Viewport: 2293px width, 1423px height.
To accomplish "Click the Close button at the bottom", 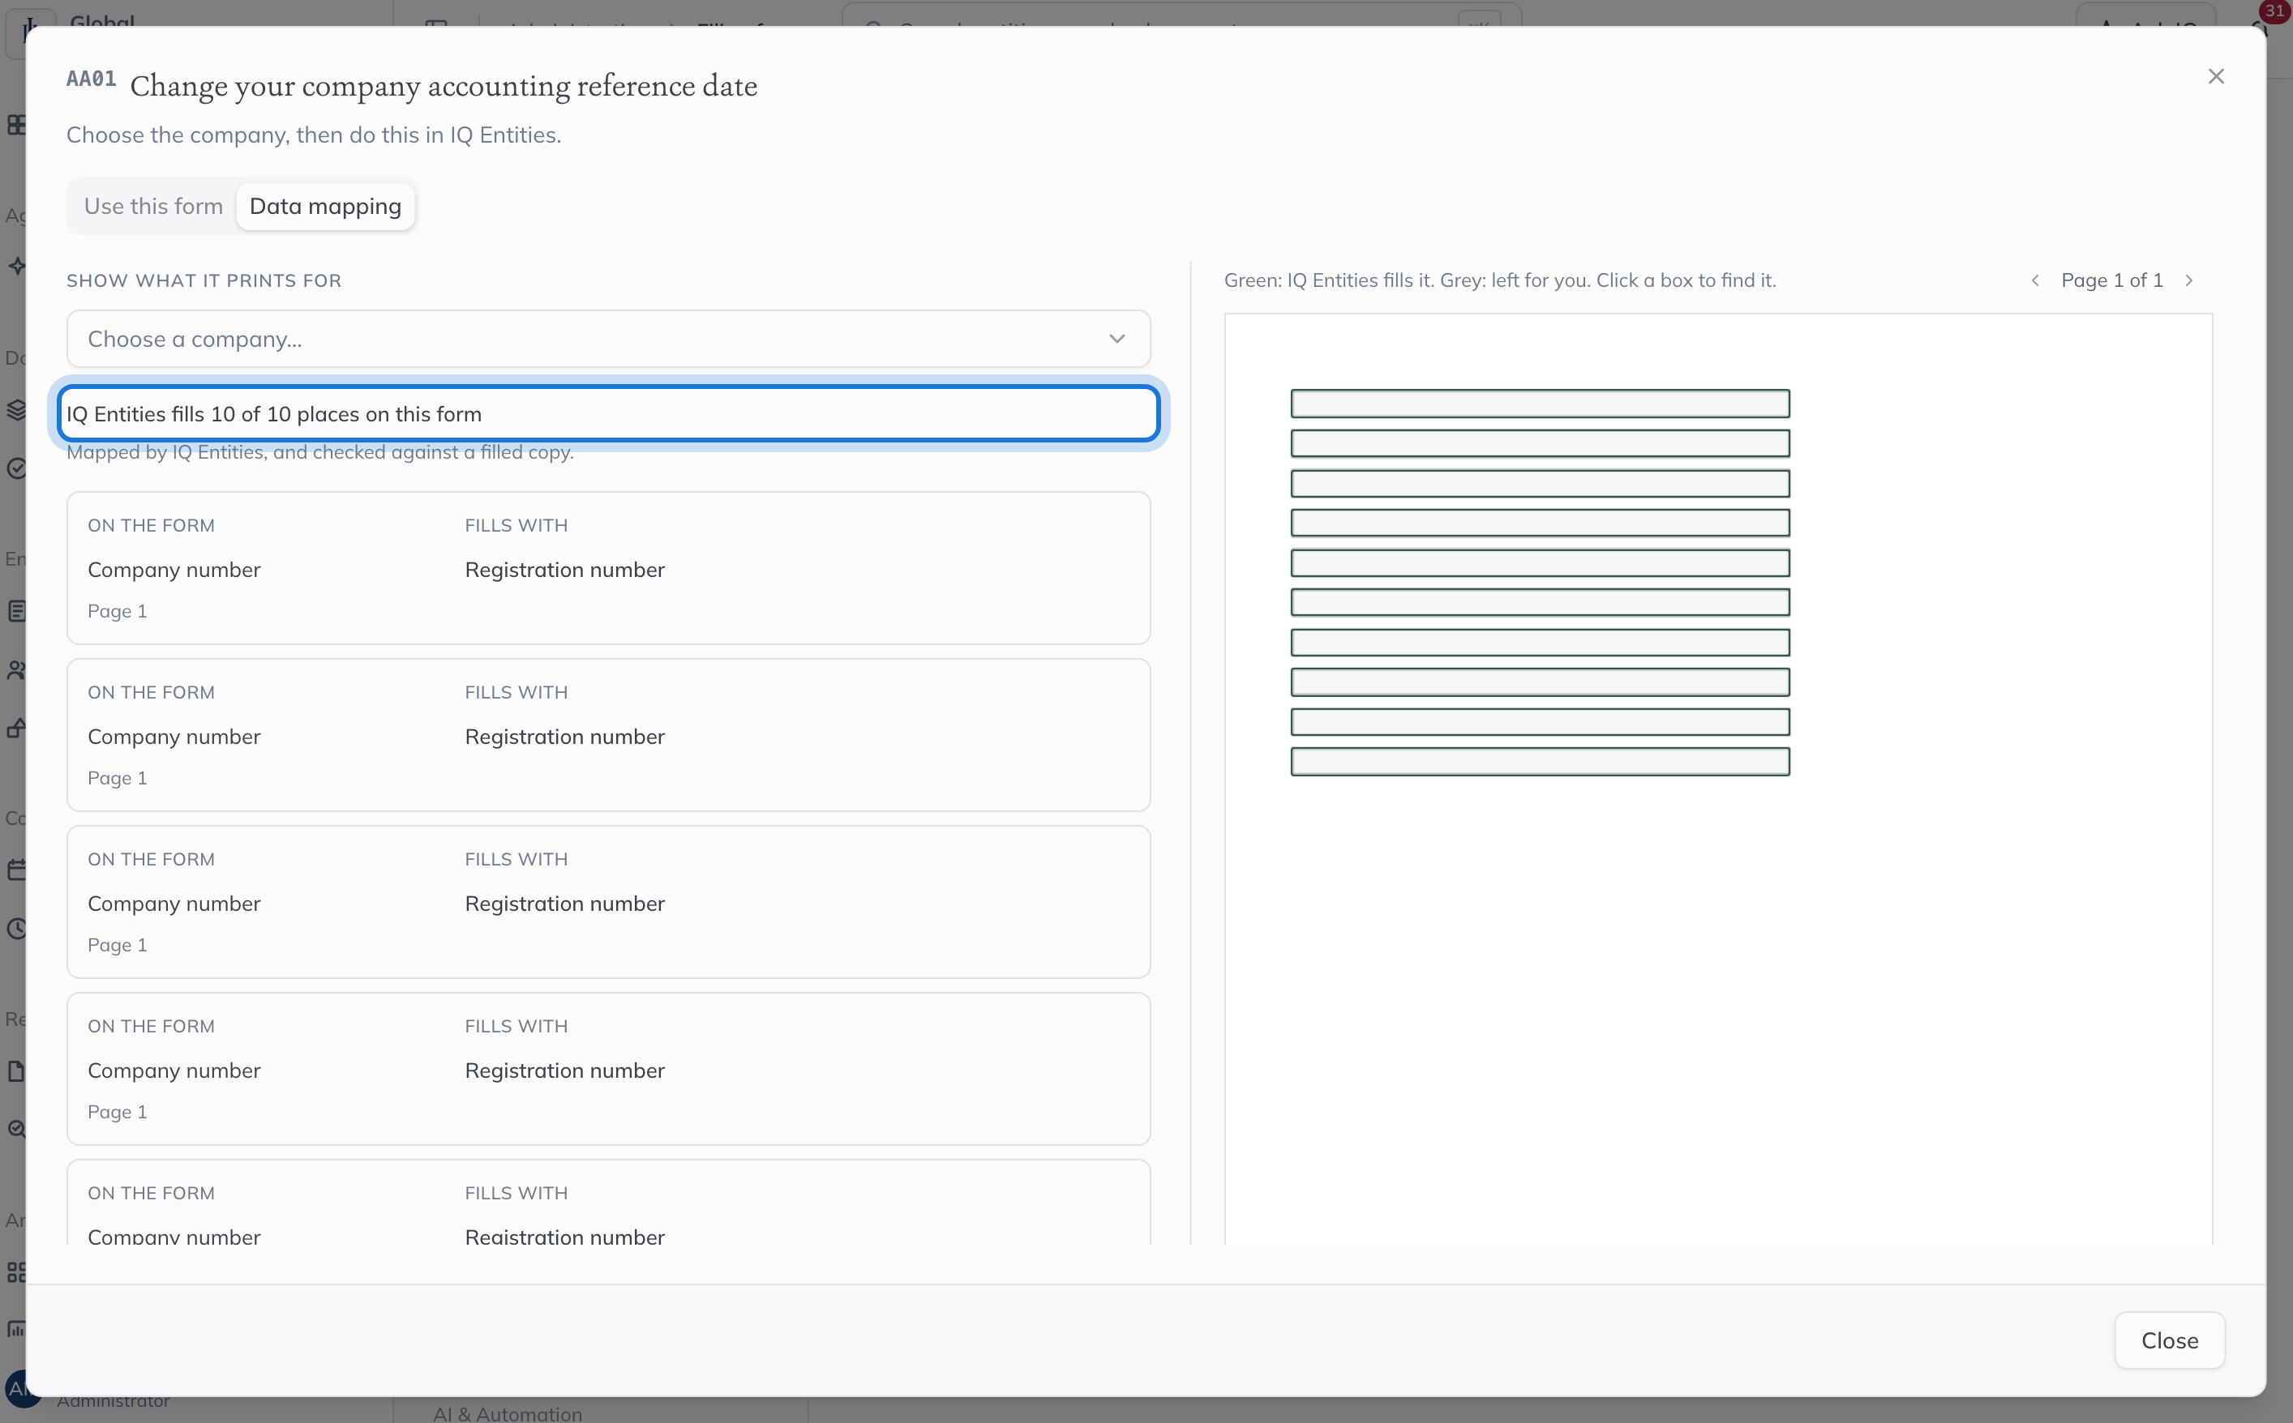I will pos(2170,1340).
